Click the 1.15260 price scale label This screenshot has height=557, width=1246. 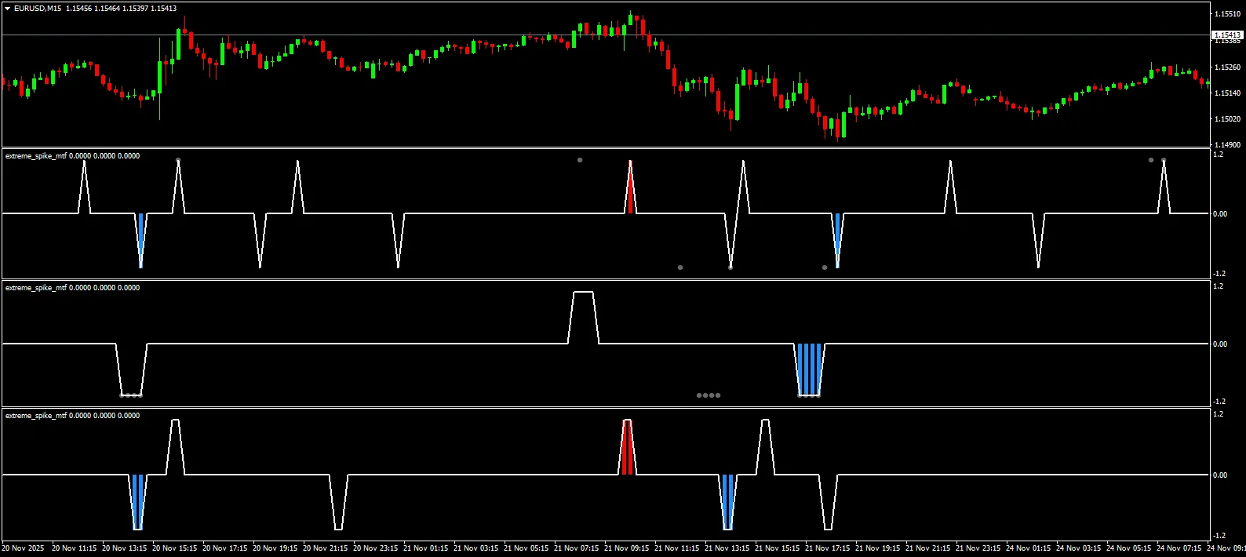pyautogui.click(x=1227, y=67)
